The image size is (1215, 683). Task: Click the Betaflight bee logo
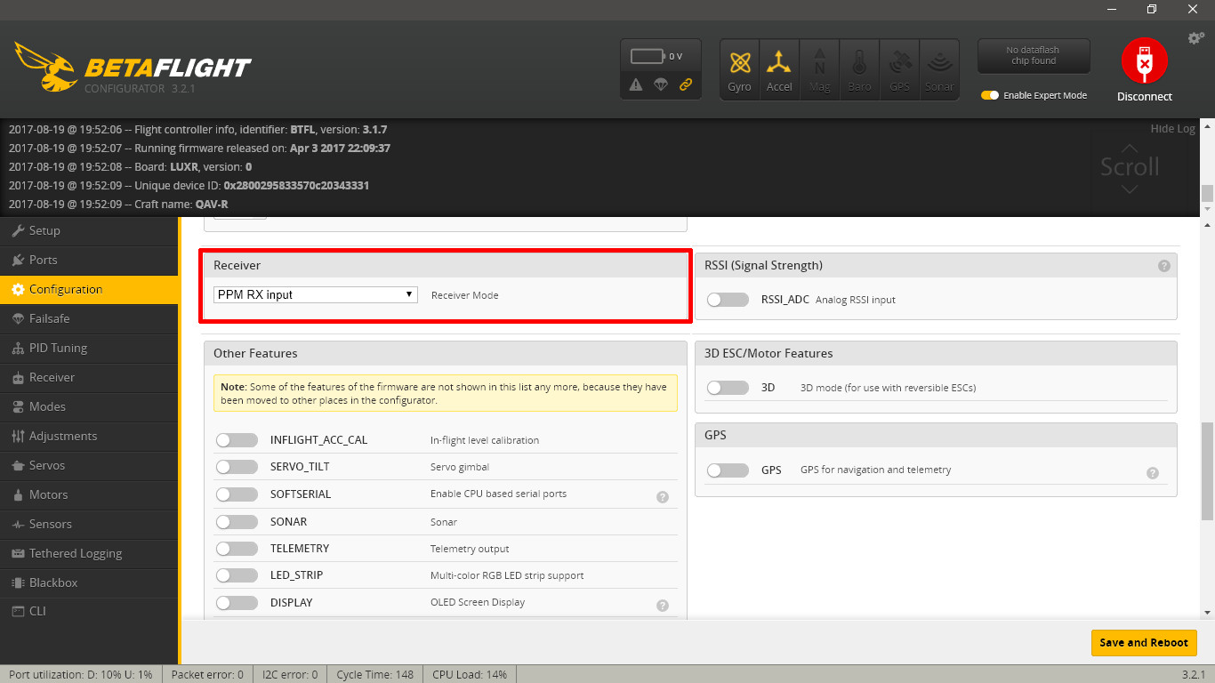pyautogui.click(x=44, y=67)
